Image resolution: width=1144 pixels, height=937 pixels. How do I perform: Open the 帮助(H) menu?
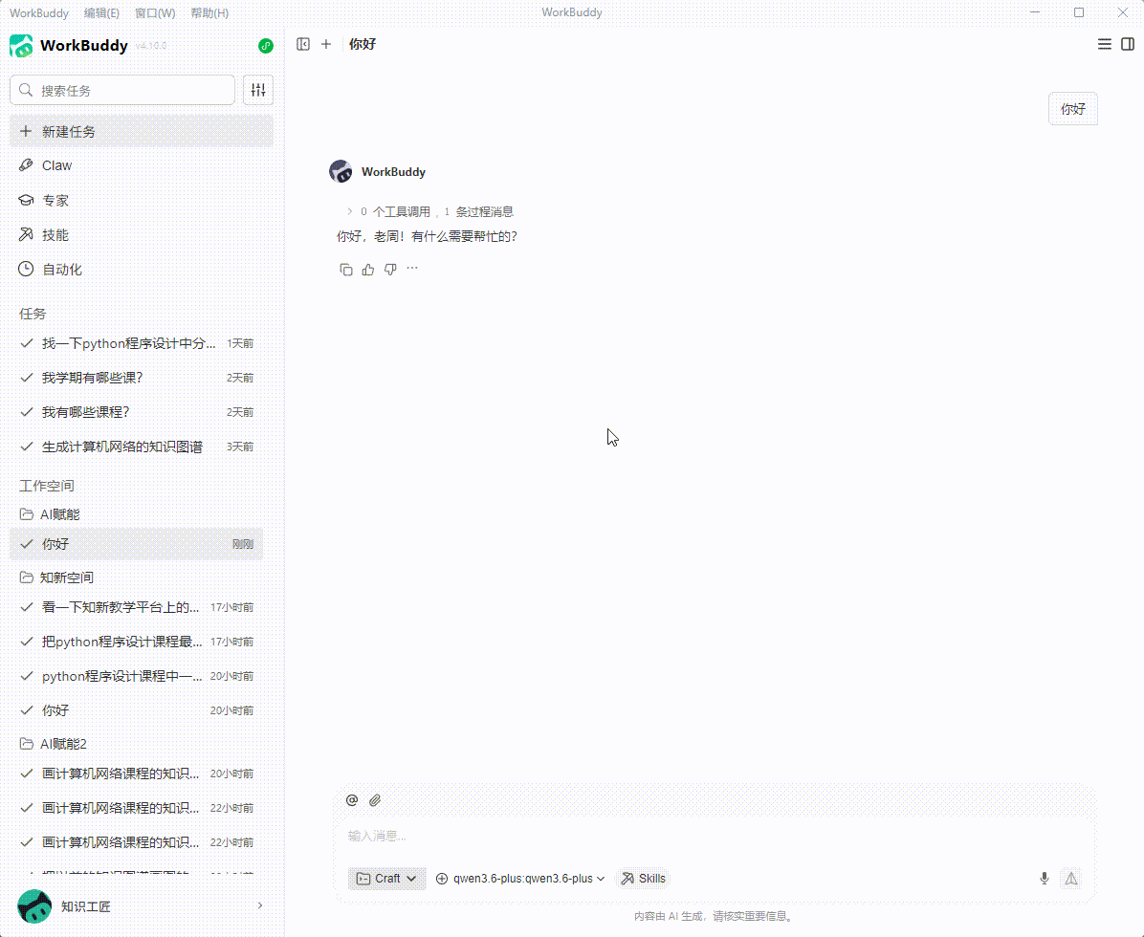coord(209,12)
